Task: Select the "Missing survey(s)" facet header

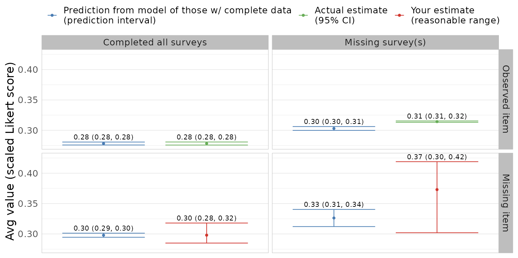Action: [x=385, y=43]
